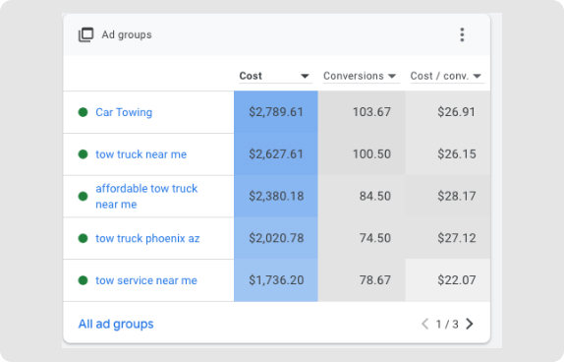
Task: Click status dot for tow truck near me
Action: (84, 154)
